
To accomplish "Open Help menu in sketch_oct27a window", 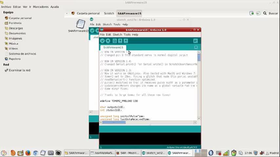I will click(x=125, y=25).
